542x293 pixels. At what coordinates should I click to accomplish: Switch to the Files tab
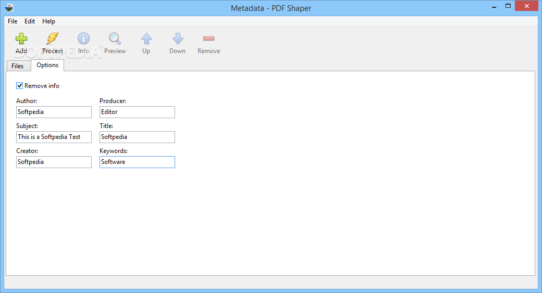(x=18, y=66)
